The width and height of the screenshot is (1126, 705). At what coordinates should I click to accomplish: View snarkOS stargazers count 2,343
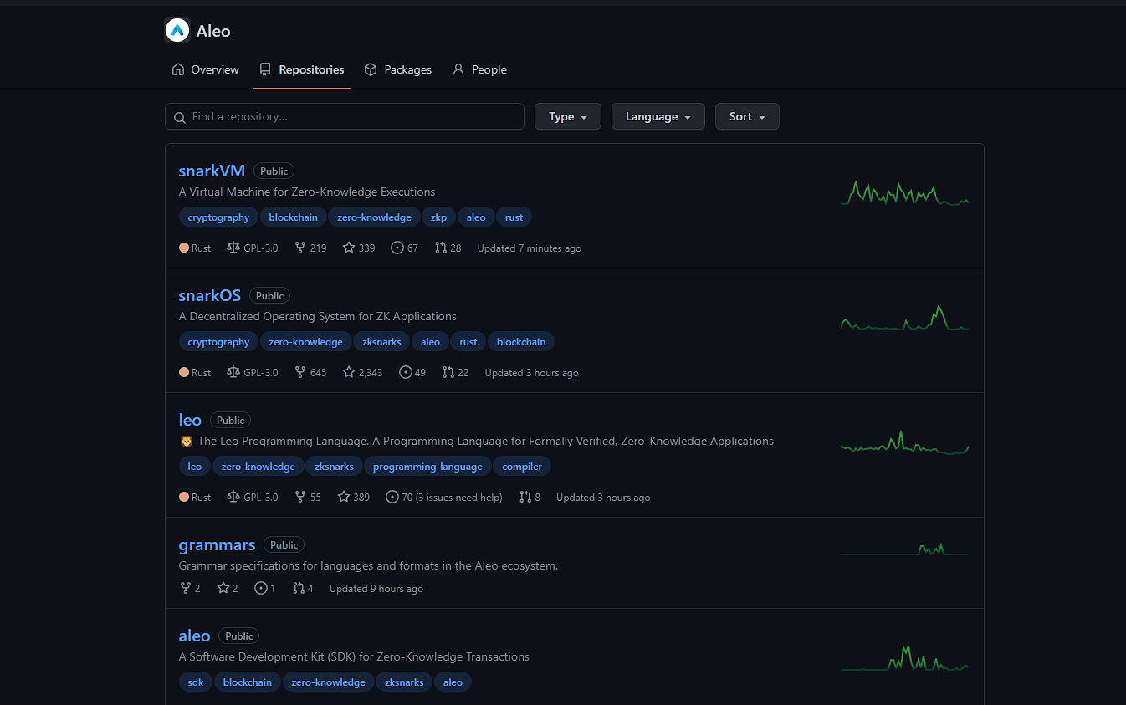(362, 373)
